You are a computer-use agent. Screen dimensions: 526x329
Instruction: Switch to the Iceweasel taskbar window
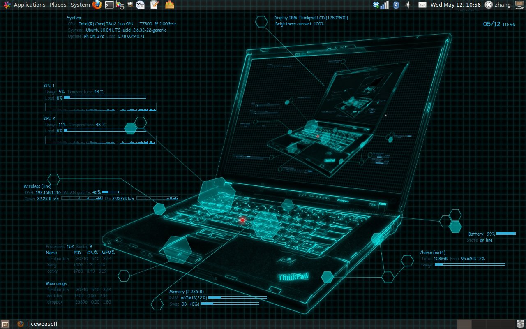point(38,324)
